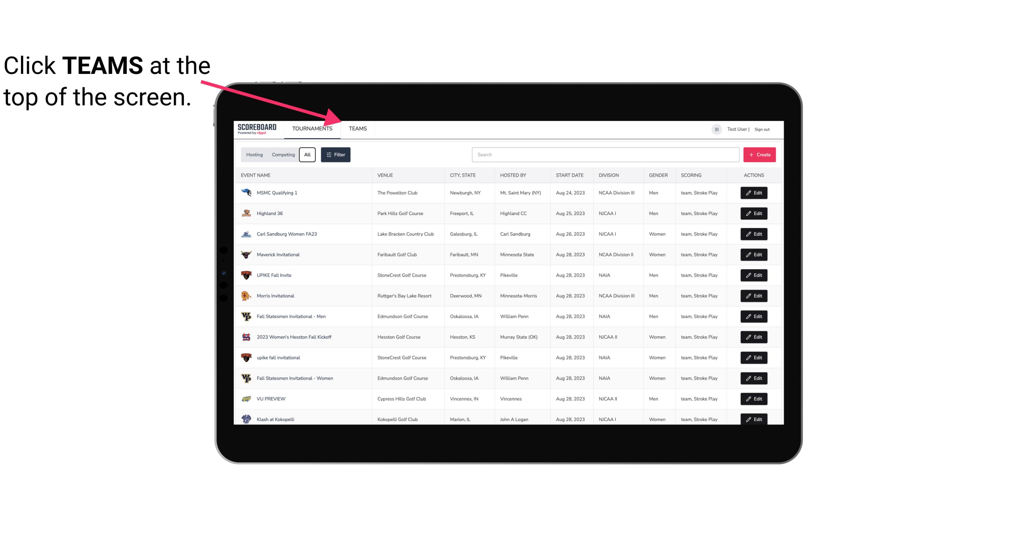Click the Edit icon for Morris Invitational

[x=754, y=296]
